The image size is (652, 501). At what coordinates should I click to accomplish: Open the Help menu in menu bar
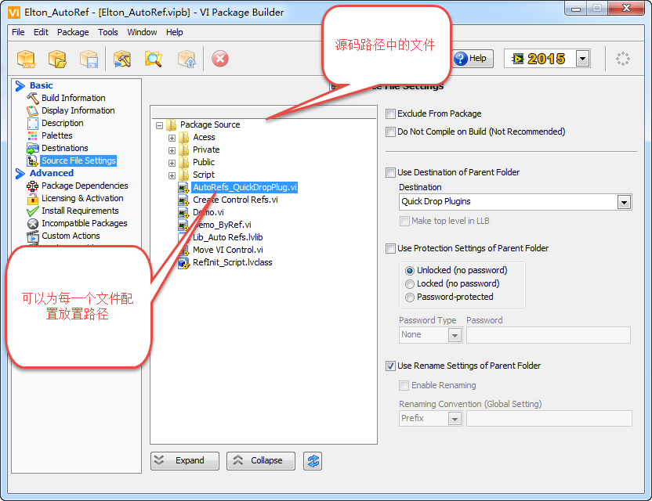click(174, 32)
